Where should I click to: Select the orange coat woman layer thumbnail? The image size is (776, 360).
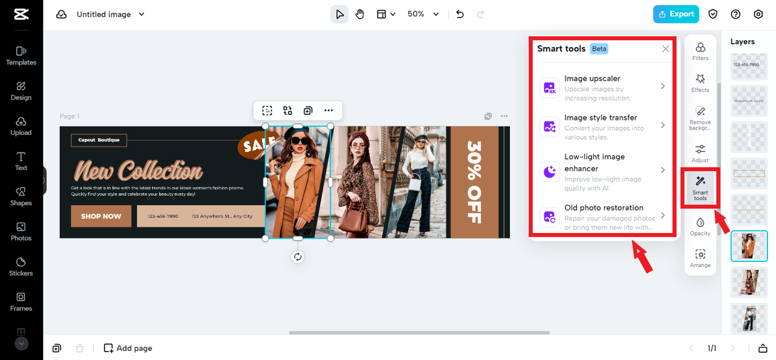click(749, 246)
